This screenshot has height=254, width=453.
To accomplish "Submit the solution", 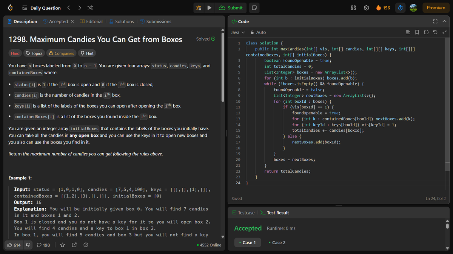I will [231, 8].
